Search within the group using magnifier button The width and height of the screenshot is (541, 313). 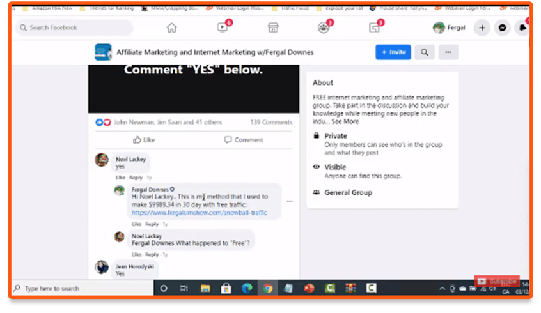click(425, 52)
